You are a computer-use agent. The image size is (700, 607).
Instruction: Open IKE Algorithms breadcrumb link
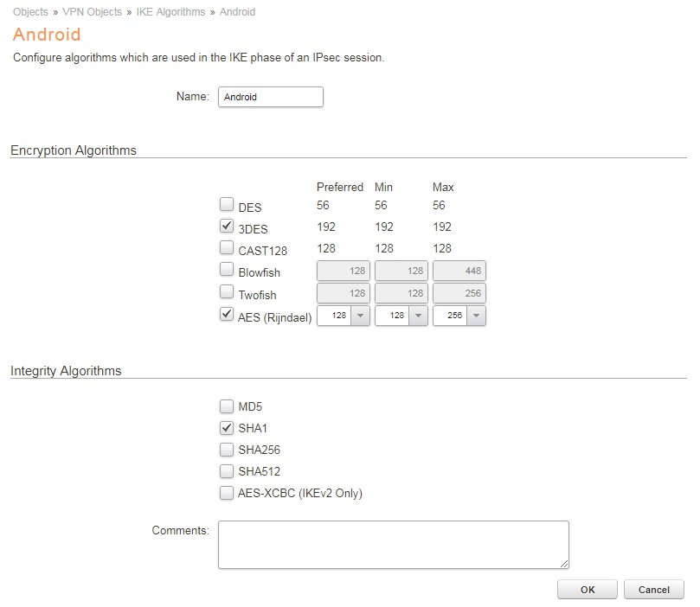(x=170, y=12)
